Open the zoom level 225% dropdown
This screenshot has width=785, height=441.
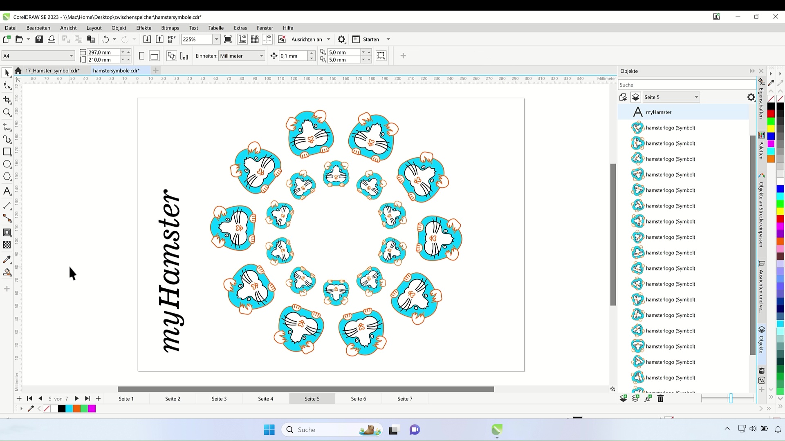click(x=216, y=39)
